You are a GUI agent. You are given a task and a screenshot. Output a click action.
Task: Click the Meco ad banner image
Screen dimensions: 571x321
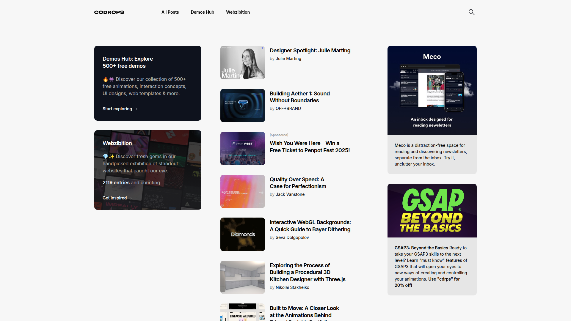pos(432,90)
